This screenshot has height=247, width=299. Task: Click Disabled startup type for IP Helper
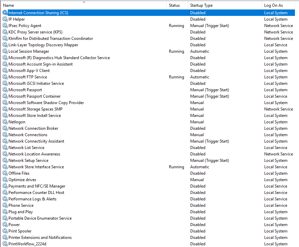click(198, 19)
